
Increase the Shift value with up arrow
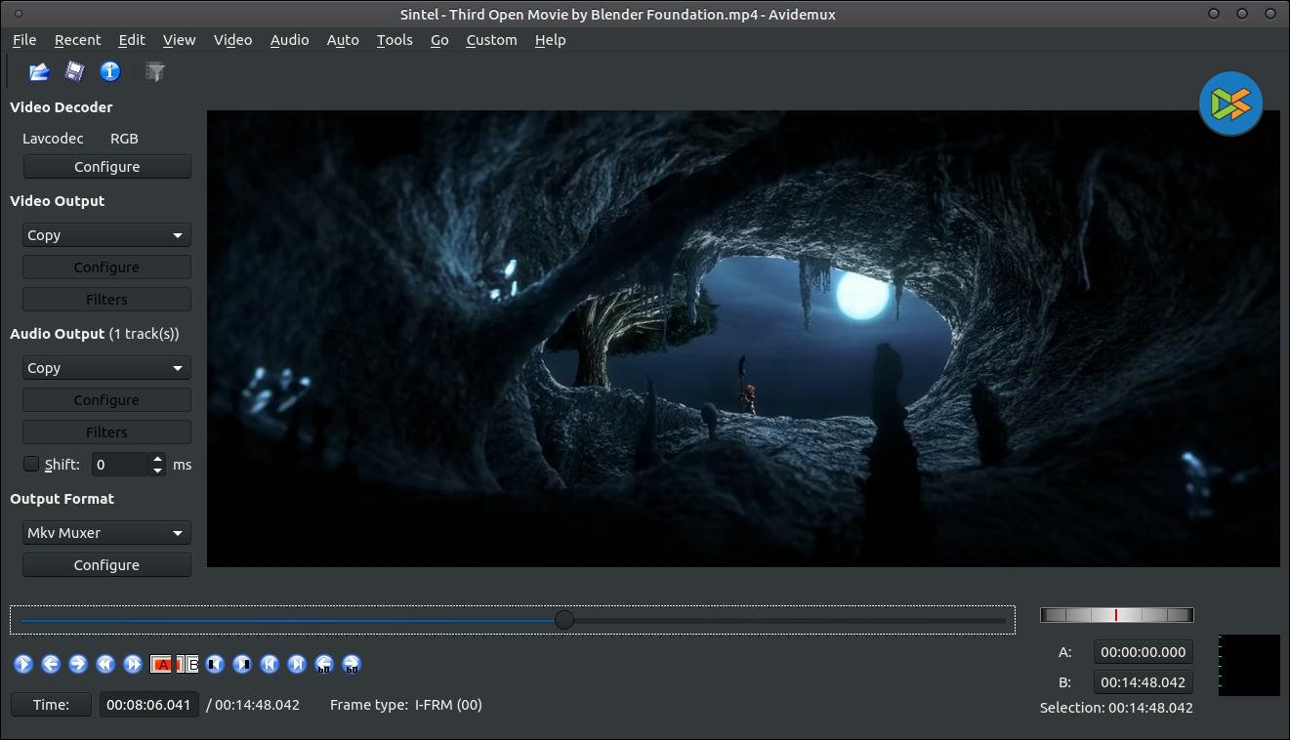158,459
